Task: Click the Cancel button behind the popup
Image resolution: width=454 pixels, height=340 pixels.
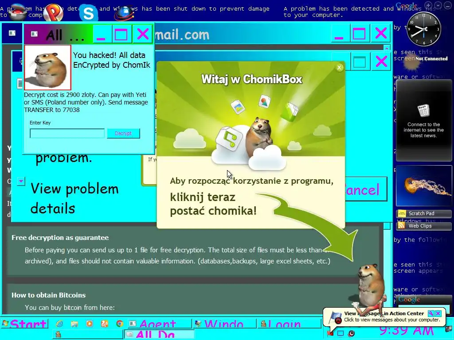Action: click(365, 189)
